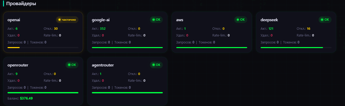Open the openai provider card title
Screen dimensions: 345x106
[x=14, y=20]
